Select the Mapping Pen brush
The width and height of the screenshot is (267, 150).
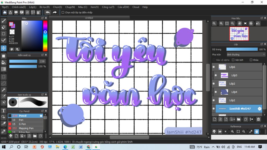[25, 128]
